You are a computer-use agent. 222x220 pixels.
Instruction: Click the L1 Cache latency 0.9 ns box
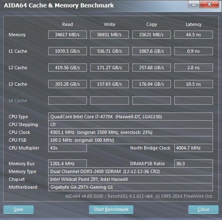pos(194,51)
